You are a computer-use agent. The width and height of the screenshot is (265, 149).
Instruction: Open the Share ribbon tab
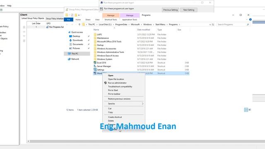pos(88,19)
